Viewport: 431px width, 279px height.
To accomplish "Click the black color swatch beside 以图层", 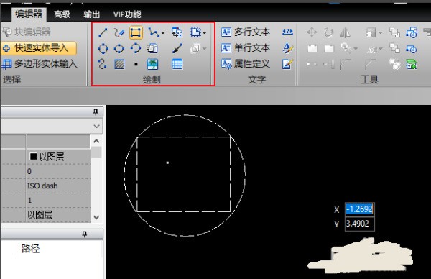I will click(33, 157).
